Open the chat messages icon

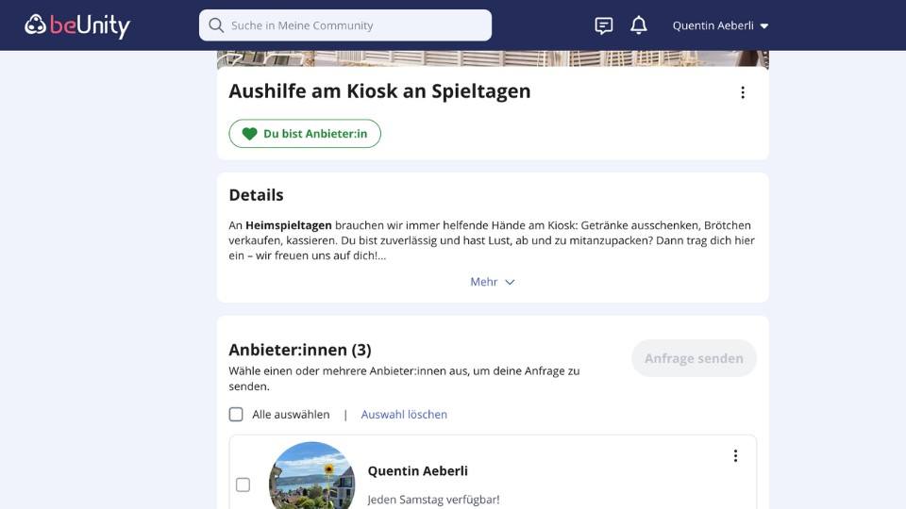(604, 25)
